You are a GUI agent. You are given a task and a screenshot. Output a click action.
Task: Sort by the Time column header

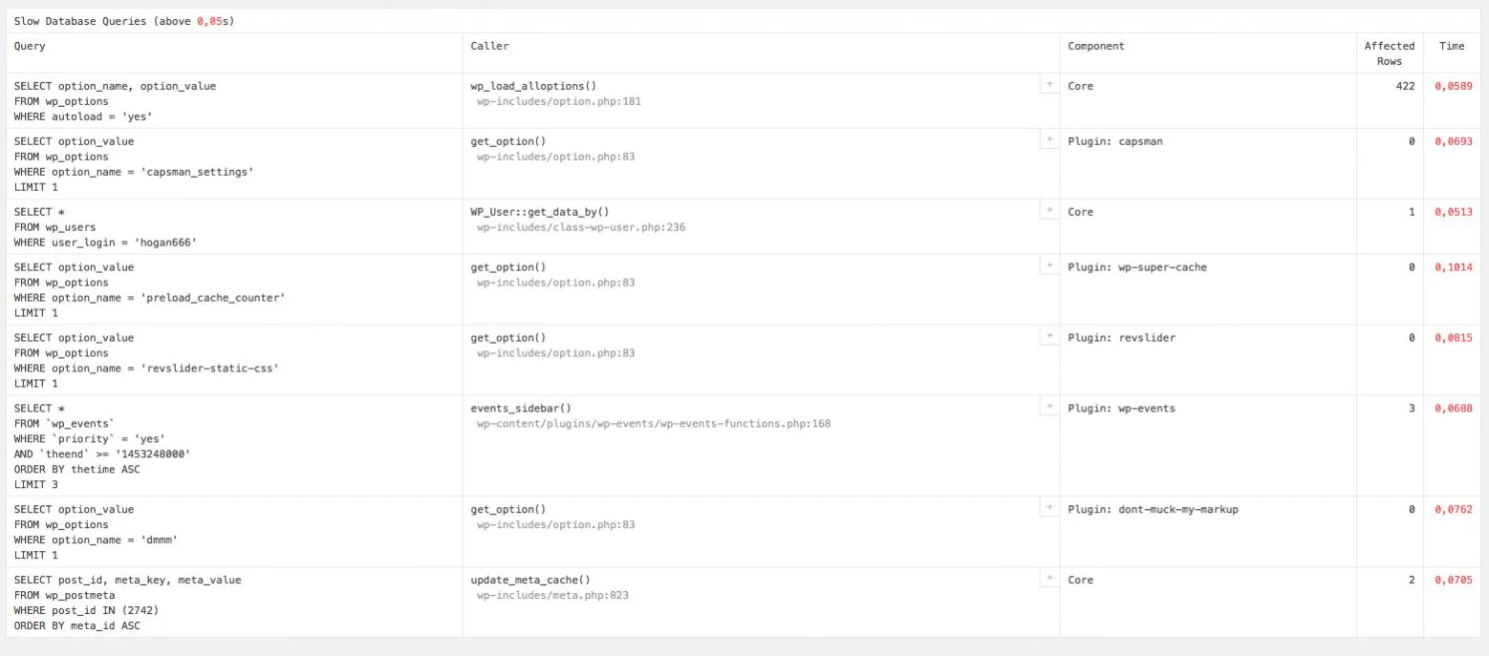[x=1451, y=46]
